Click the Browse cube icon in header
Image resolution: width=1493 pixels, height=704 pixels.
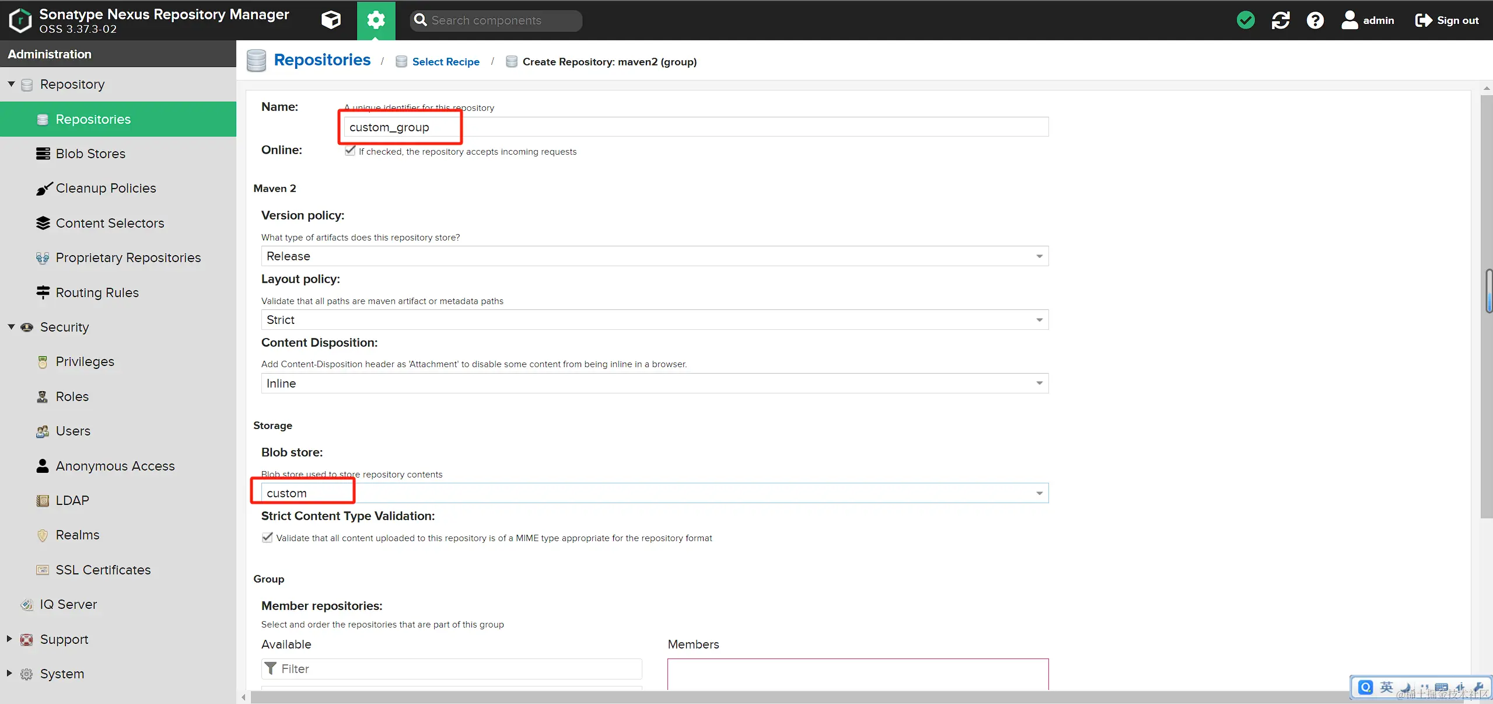[331, 20]
